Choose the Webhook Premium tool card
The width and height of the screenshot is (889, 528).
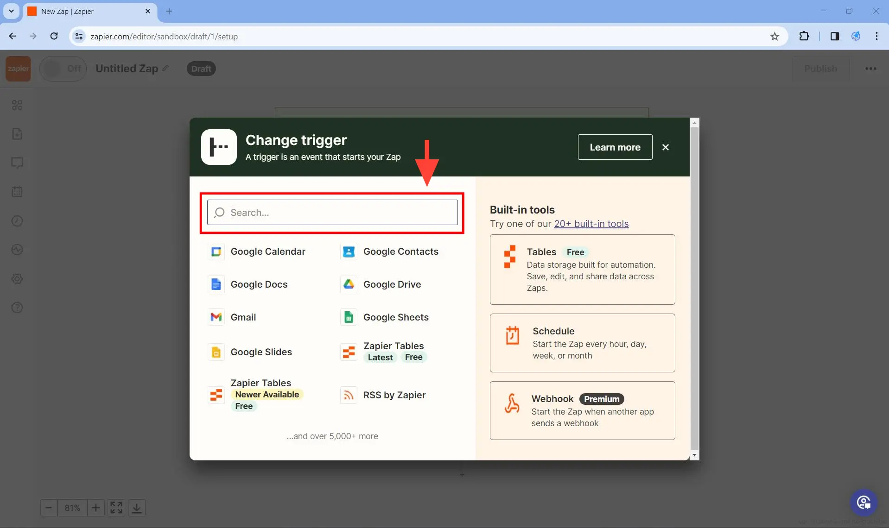click(582, 410)
